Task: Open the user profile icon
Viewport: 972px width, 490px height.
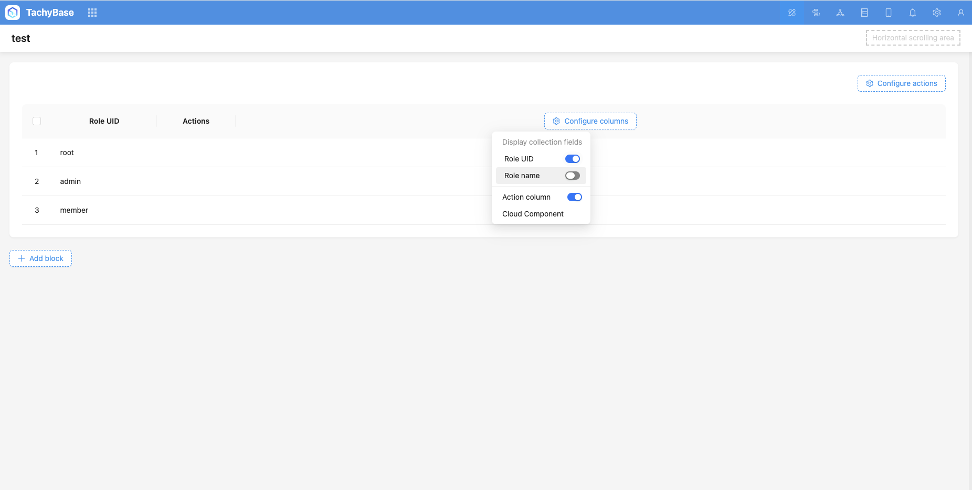Action: 961,13
